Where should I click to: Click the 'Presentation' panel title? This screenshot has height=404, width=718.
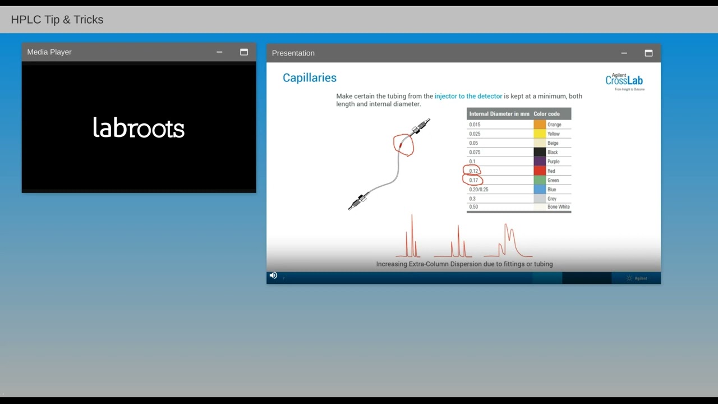(293, 53)
